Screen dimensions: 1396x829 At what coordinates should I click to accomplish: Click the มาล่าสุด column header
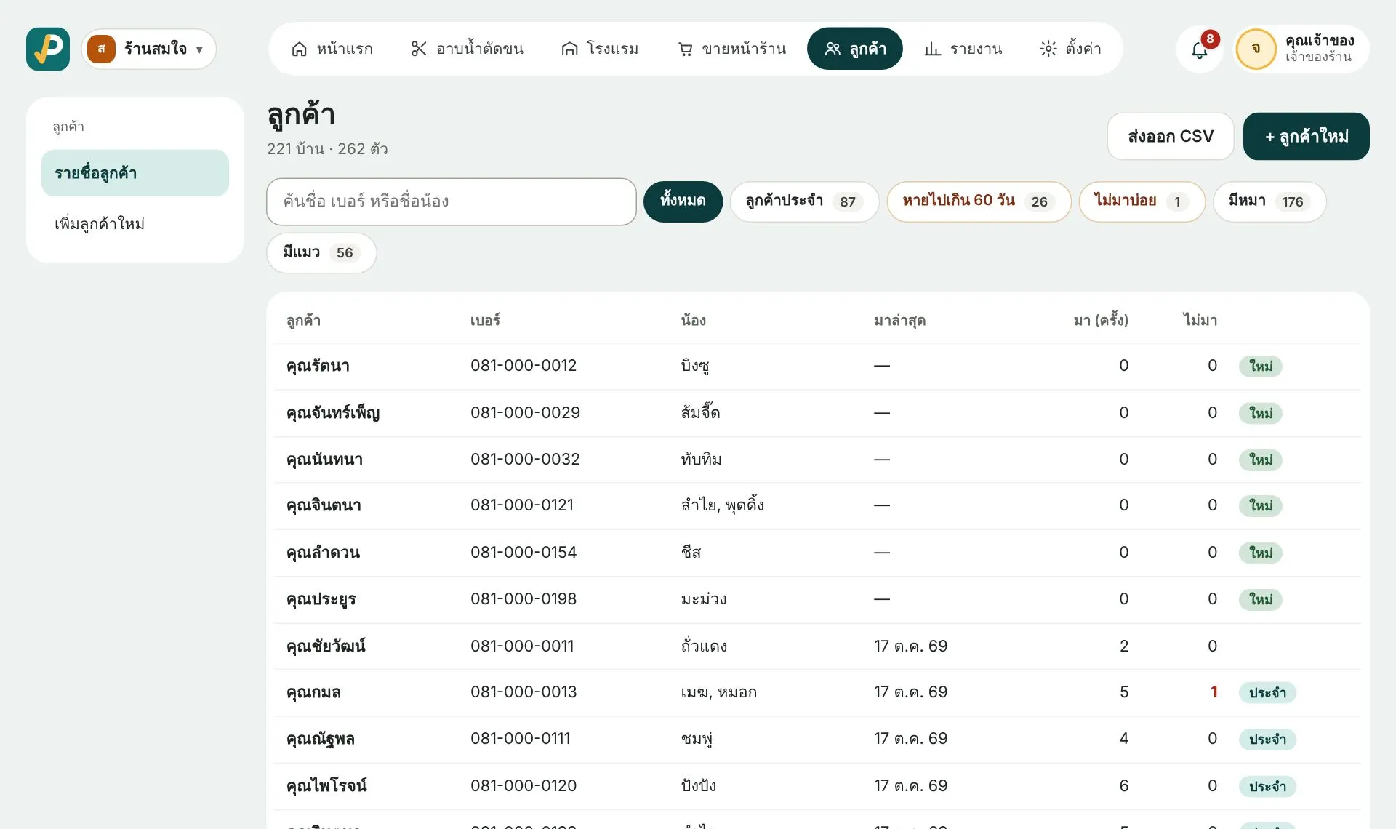899,320
